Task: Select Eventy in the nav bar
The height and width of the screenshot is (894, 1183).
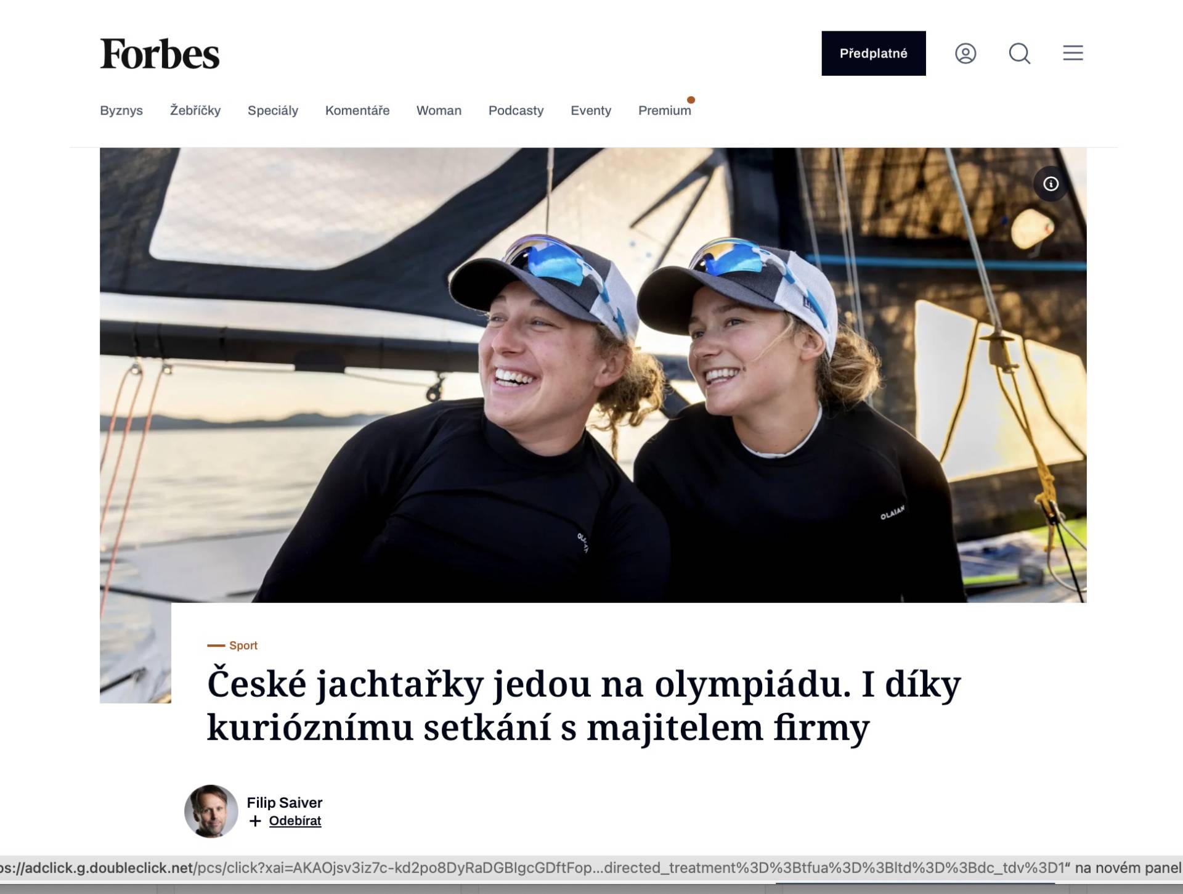Action: (x=591, y=111)
